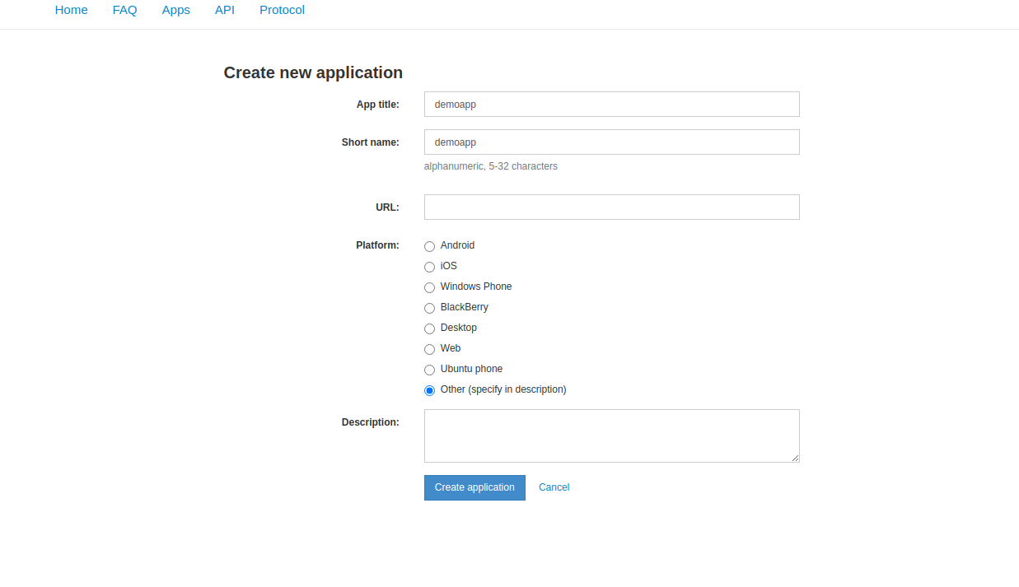
Task: Select Windows Phone platform option
Action: point(429,287)
